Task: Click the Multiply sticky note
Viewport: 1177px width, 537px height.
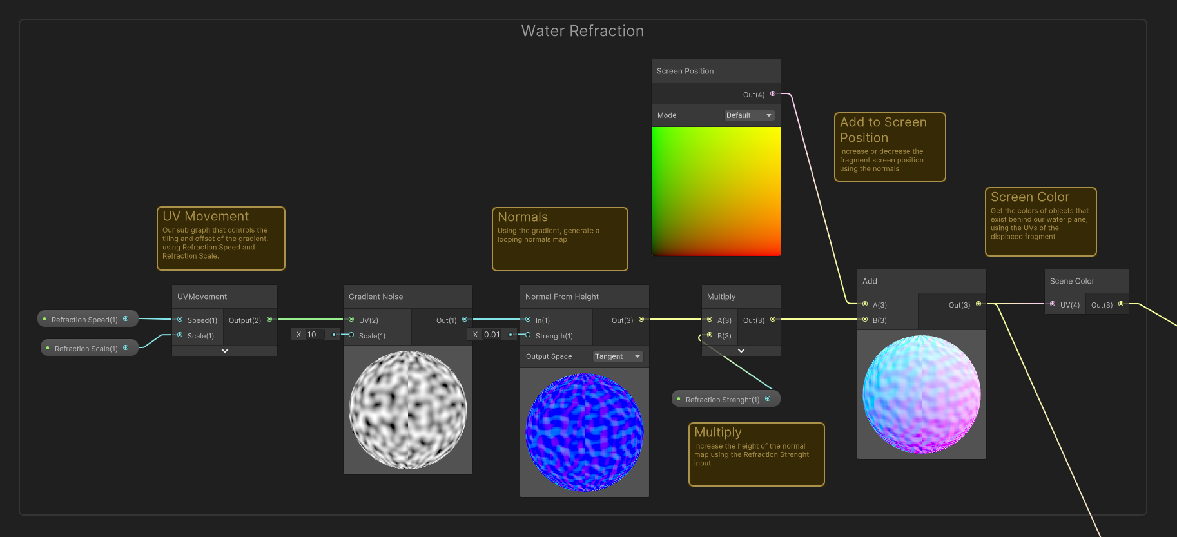Action: [757, 454]
